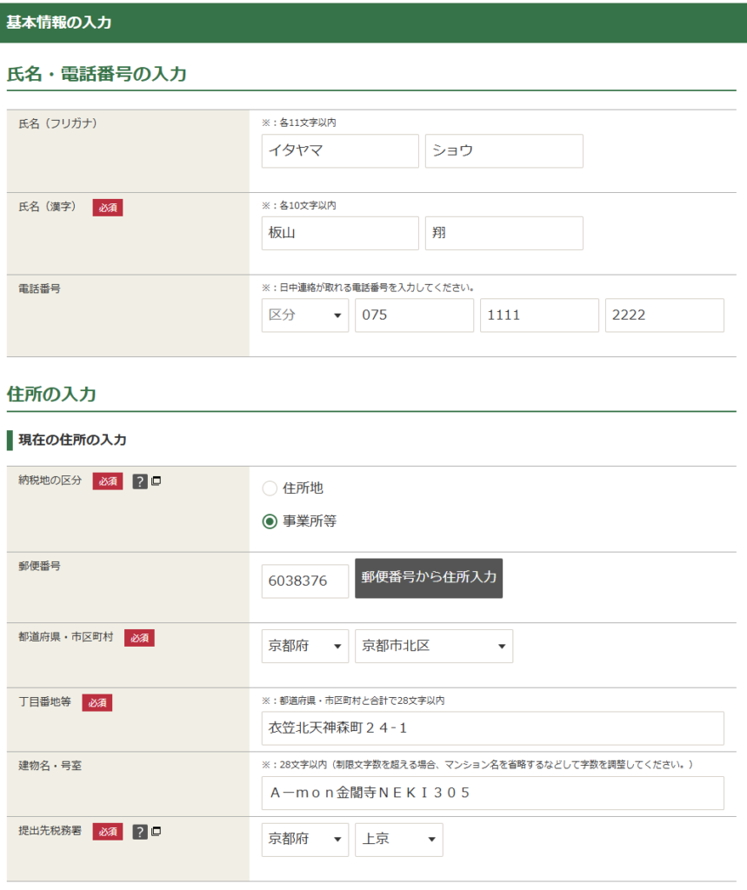747x890 pixels.
Task: Click the 建物名・号室 building name field
Action: (x=492, y=793)
